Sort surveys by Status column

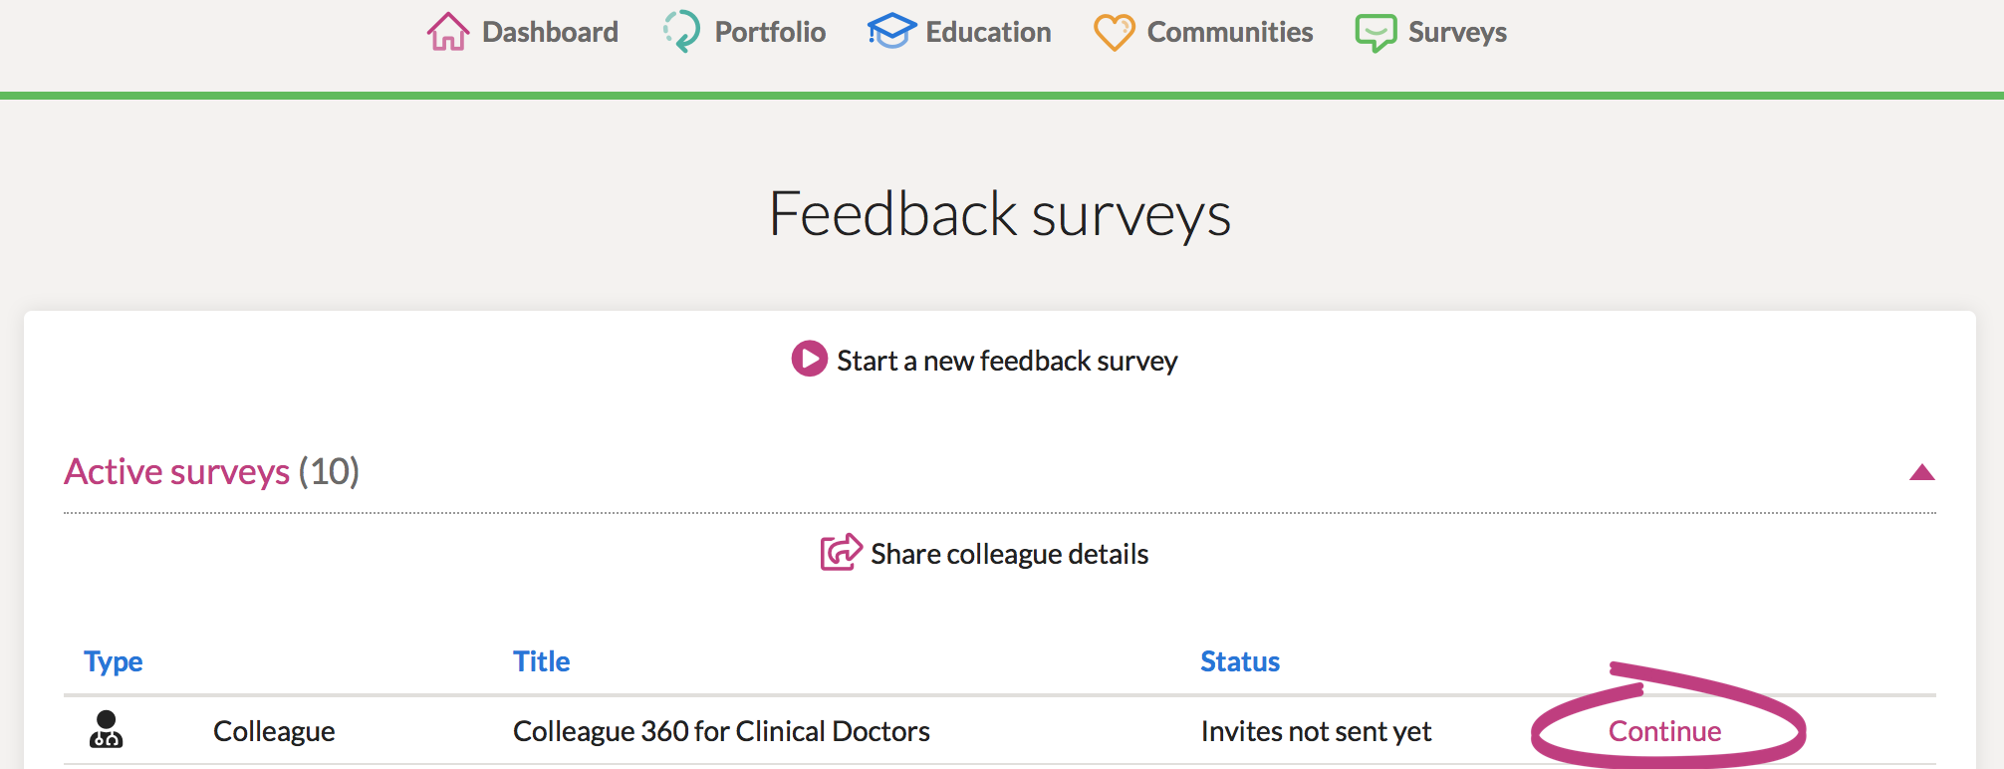[x=1239, y=661]
